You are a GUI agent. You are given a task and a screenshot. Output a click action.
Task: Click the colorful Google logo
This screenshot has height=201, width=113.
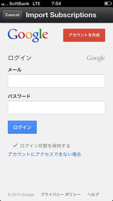(x=28, y=35)
